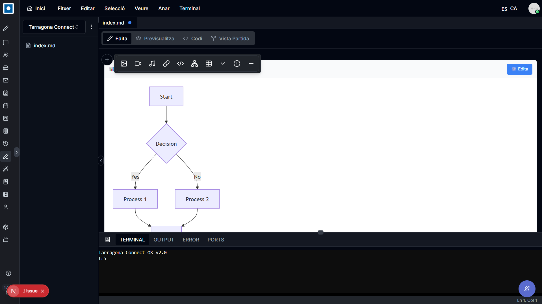Switch to Vista Partida split view
The image size is (542, 304).
[230, 39]
